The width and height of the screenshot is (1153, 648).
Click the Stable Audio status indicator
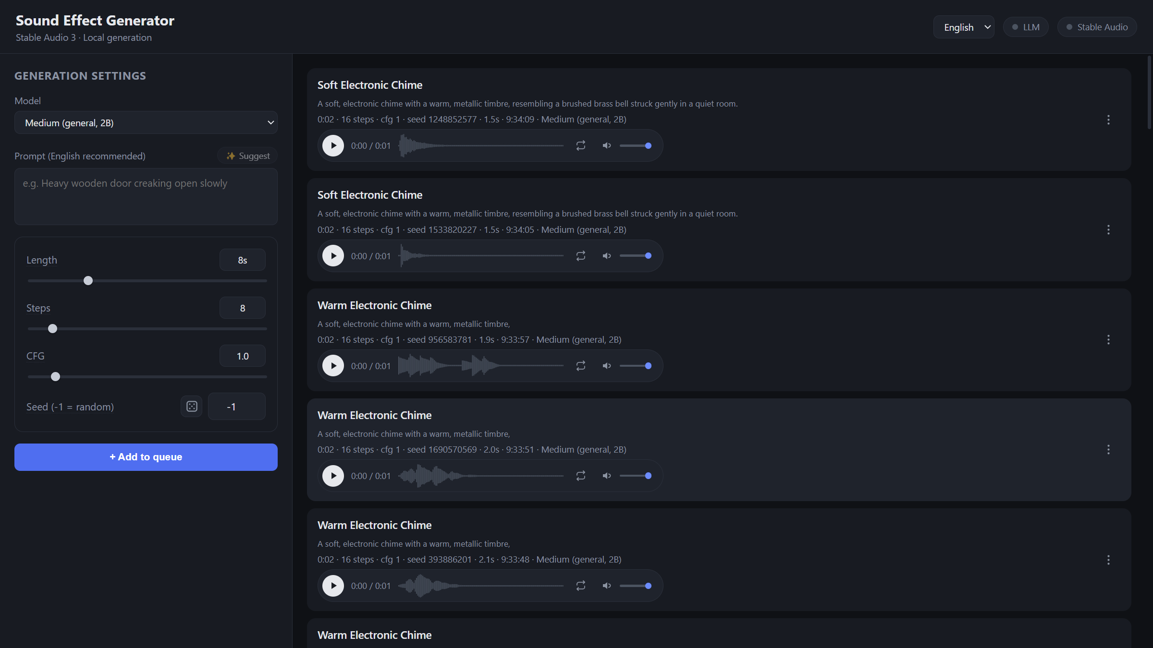click(x=1097, y=27)
